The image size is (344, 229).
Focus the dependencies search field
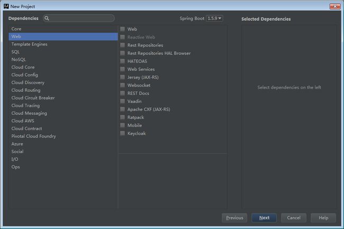click(x=79, y=18)
